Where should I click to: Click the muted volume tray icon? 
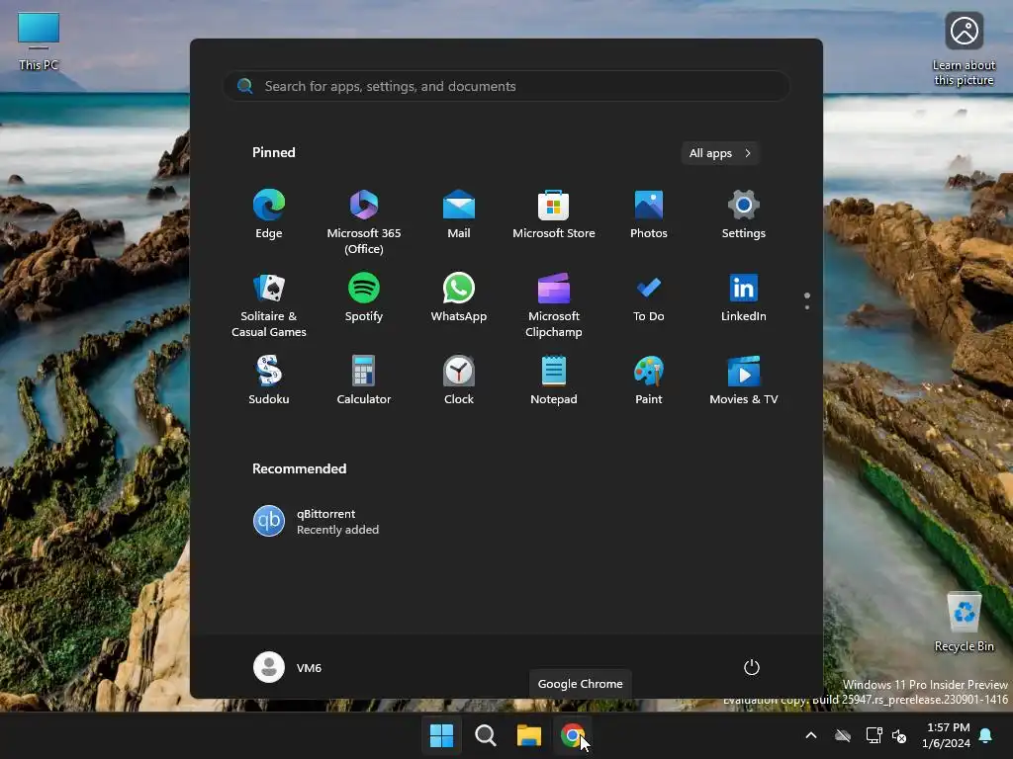tap(899, 735)
